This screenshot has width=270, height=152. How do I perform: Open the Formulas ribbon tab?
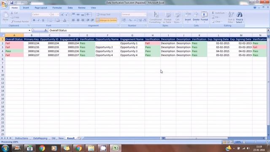point(57,8)
